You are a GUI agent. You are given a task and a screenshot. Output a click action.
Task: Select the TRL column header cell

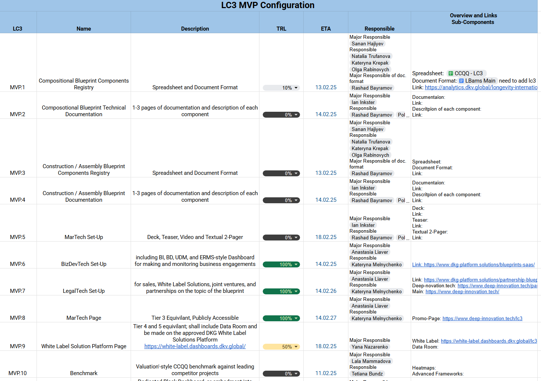pyautogui.click(x=281, y=28)
